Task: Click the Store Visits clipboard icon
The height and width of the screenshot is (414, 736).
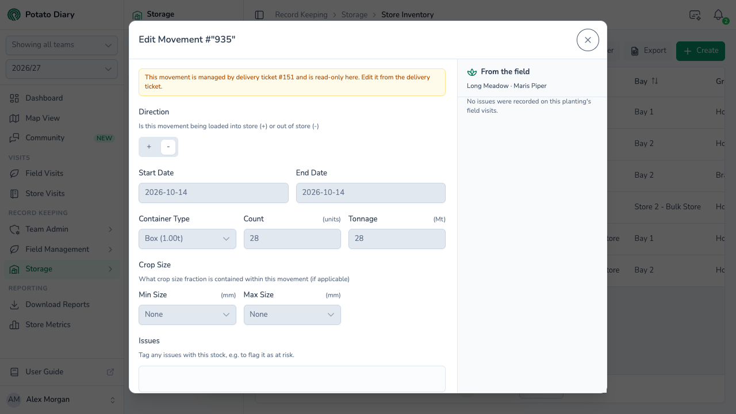Action: (14, 194)
